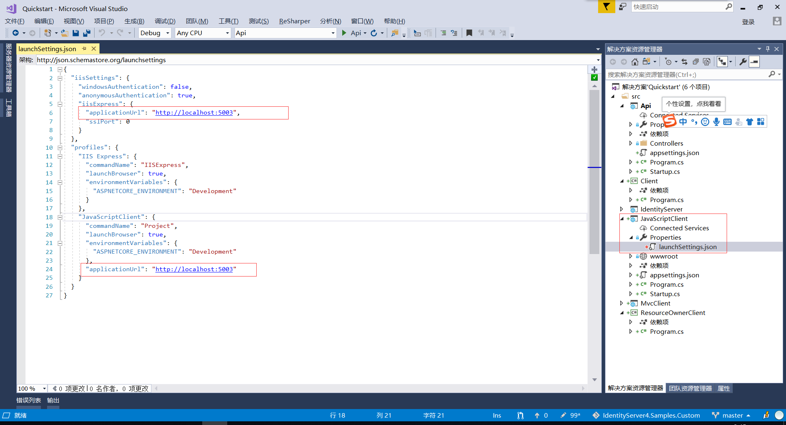Toggle Sogou punctuation mode
The width and height of the screenshot is (786, 425).
pyautogui.click(x=694, y=122)
